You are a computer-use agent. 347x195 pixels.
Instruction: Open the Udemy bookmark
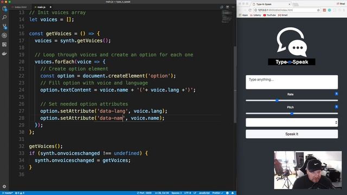(255, 15)
